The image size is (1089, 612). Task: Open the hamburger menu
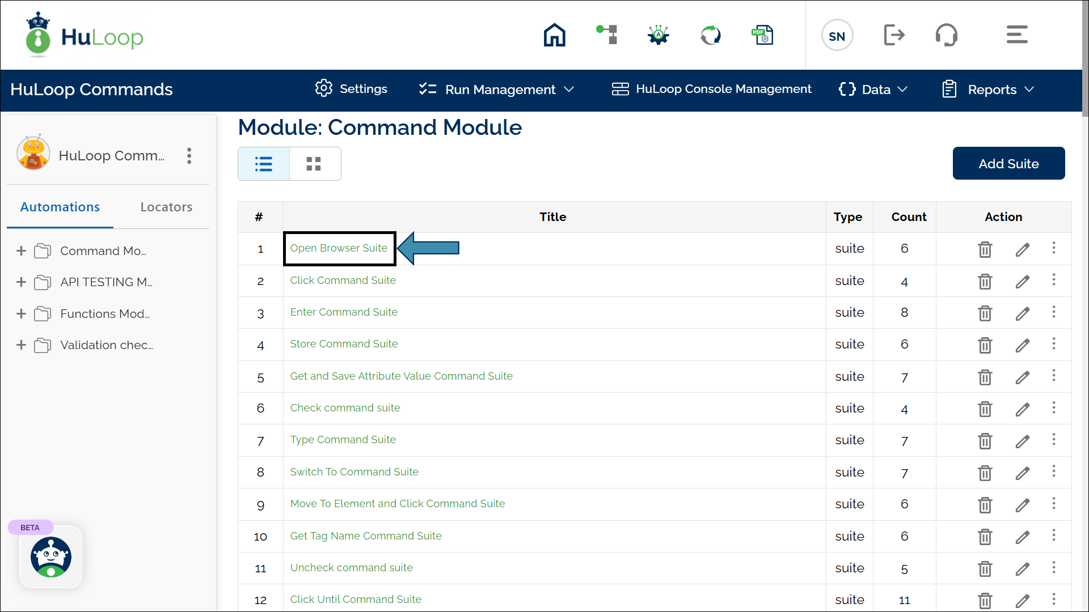click(x=1016, y=35)
